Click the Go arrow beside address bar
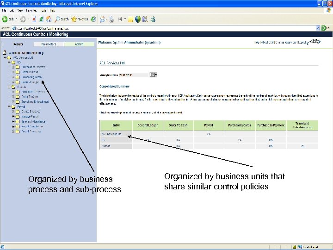The width and height of the screenshot is (333, 250). [x=323, y=28]
